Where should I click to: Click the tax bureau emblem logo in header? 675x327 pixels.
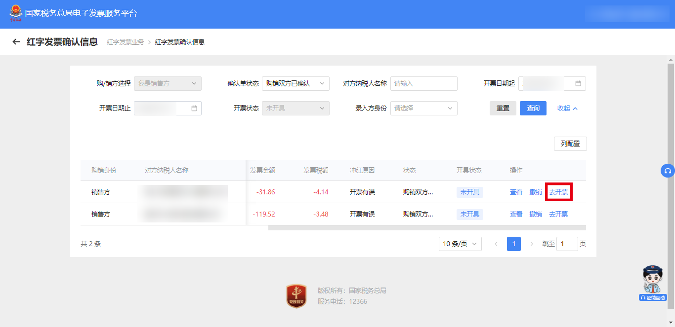(x=16, y=13)
